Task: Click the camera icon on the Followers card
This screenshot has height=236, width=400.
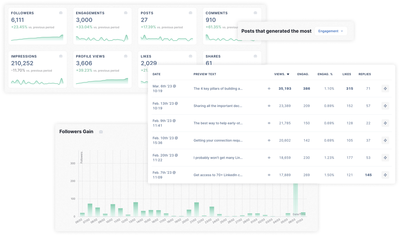Action: [60, 12]
